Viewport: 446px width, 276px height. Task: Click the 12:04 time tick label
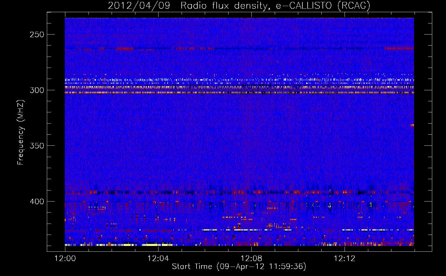[158, 258]
